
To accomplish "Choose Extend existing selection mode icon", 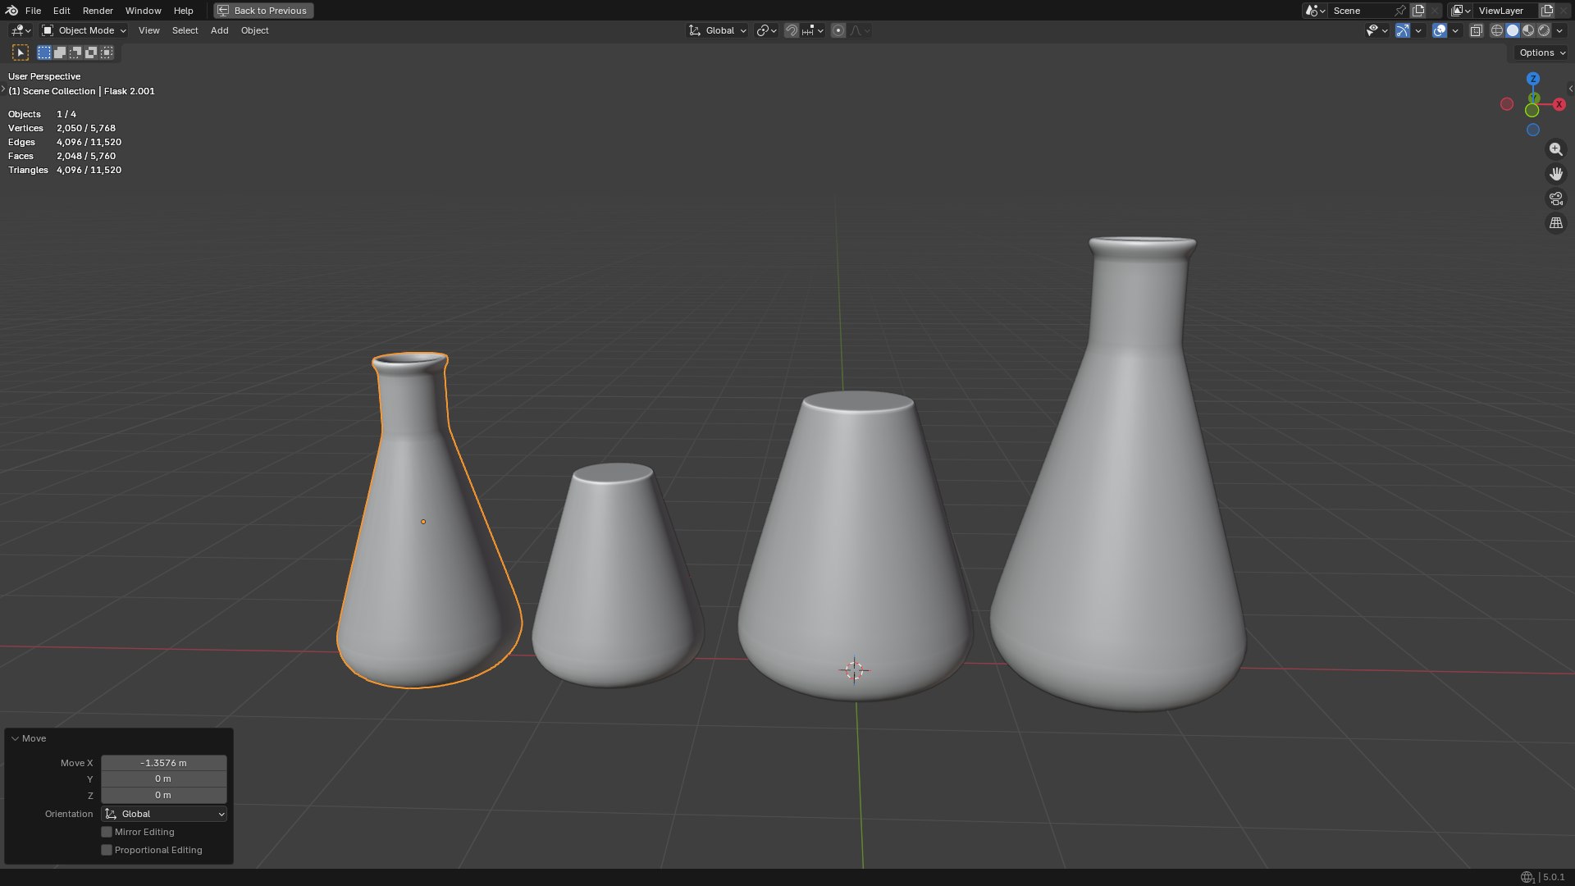I will (60, 53).
